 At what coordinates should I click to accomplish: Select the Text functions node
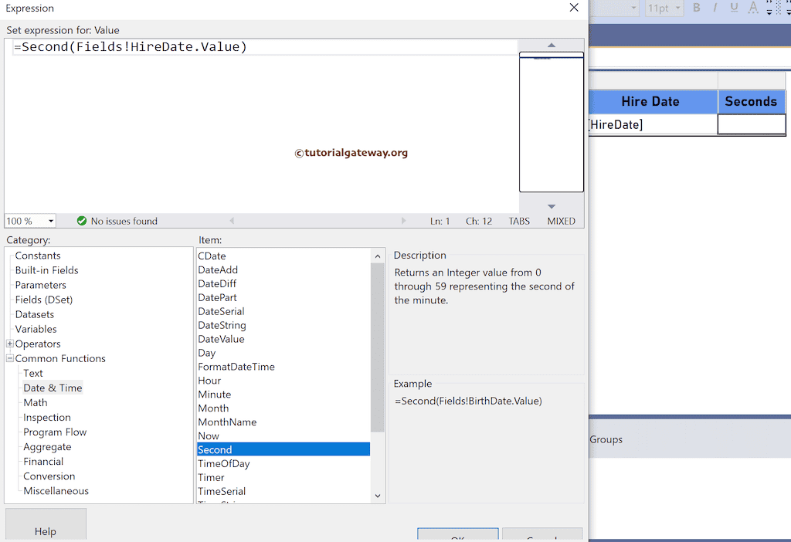click(32, 373)
